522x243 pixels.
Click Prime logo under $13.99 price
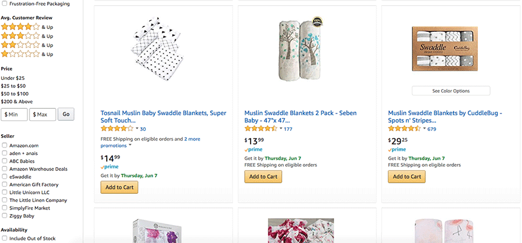pos(254,150)
